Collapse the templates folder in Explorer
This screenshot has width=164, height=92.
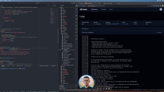[x=65, y=33]
